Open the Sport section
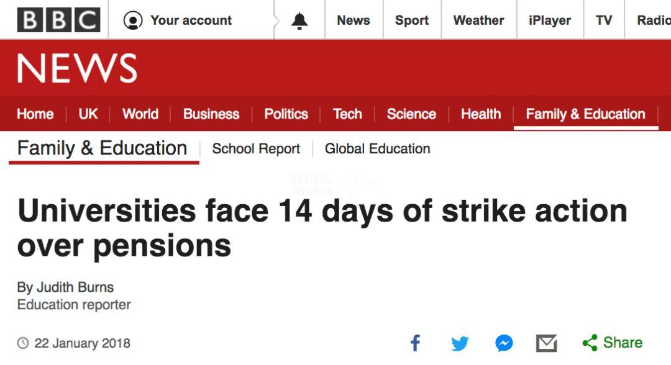Image resolution: width=671 pixels, height=365 pixels. click(412, 20)
